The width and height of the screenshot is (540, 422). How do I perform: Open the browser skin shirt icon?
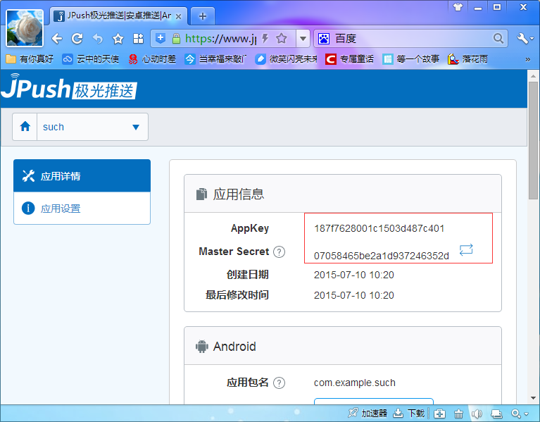tap(458, 7)
